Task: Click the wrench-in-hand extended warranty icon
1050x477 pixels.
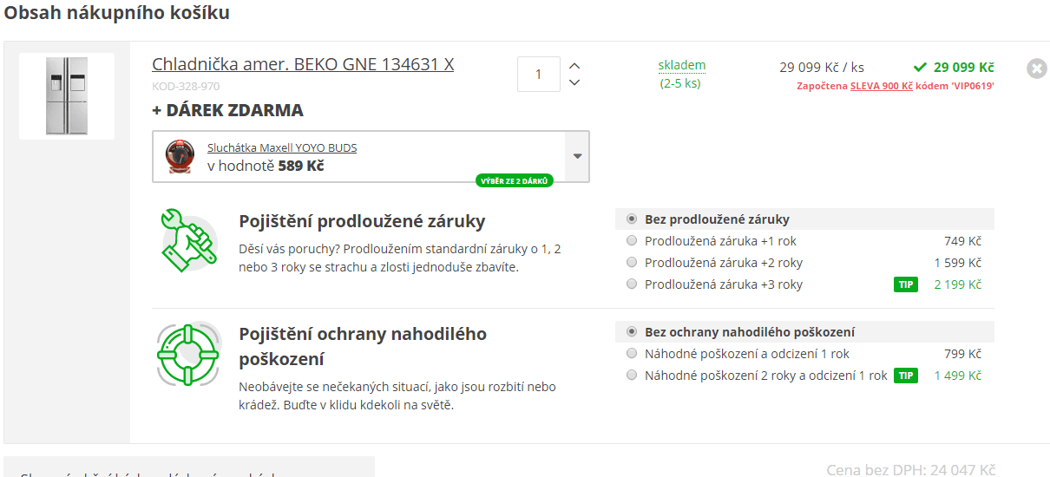Action: (189, 239)
